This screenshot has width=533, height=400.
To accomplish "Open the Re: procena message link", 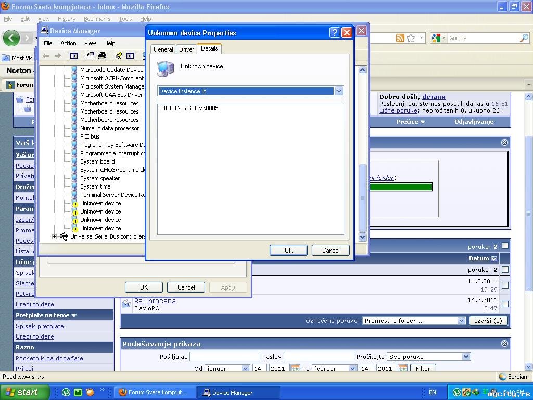I will point(155,301).
